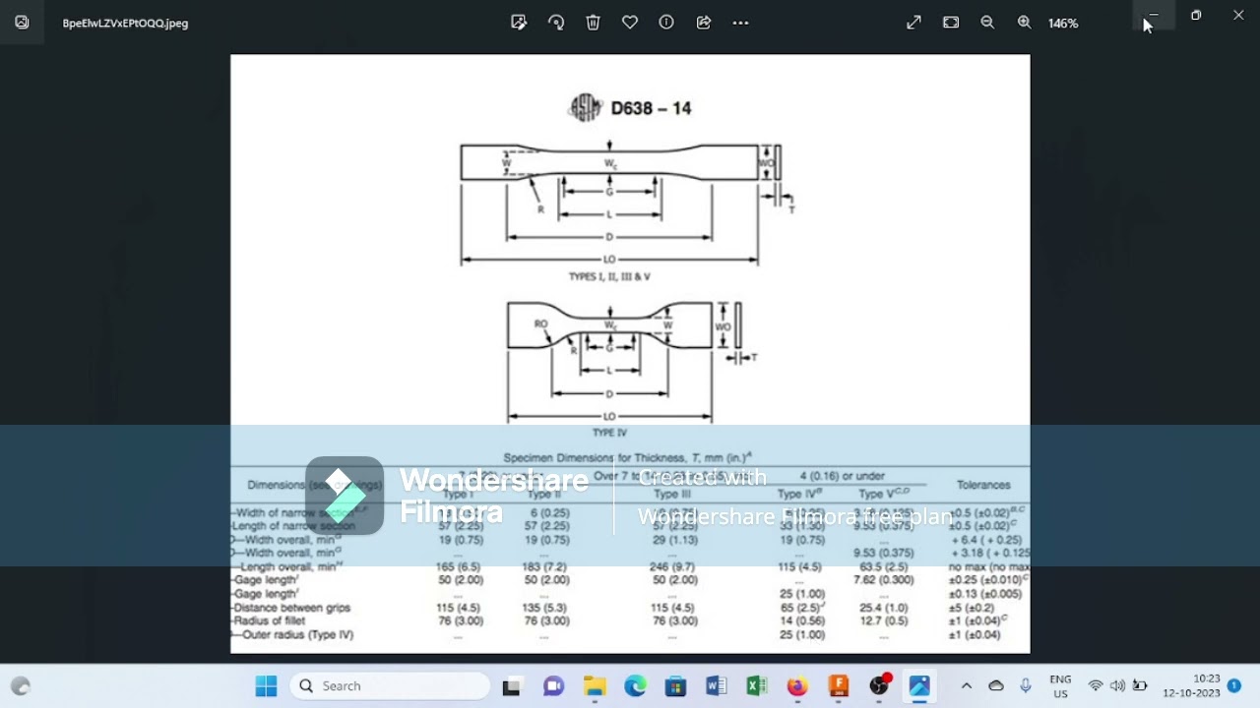Launch Microsoft Edge from the taskbar

tap(635, 686)
